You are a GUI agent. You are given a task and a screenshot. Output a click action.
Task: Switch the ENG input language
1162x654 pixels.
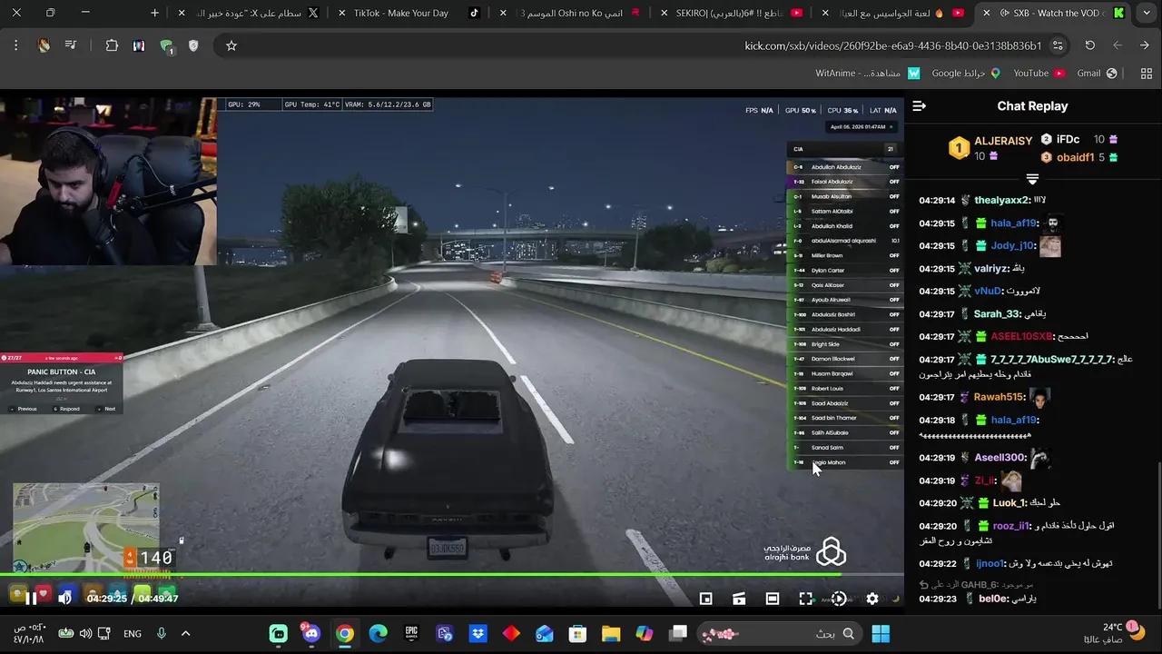(x=133, y=633)
